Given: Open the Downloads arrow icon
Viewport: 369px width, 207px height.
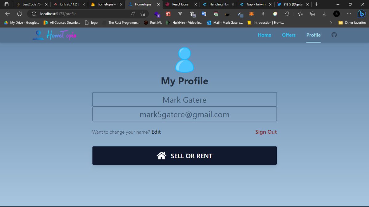Looking at the screenshot, I should click(324, 14).
